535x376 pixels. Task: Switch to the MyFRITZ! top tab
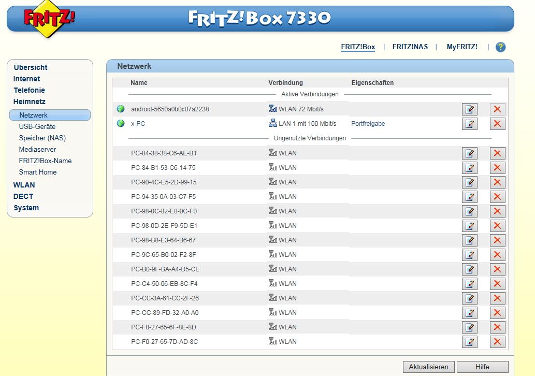[x=462, y=47]
